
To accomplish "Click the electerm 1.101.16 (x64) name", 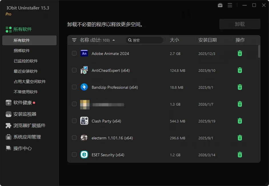I will tap(112, 138).
